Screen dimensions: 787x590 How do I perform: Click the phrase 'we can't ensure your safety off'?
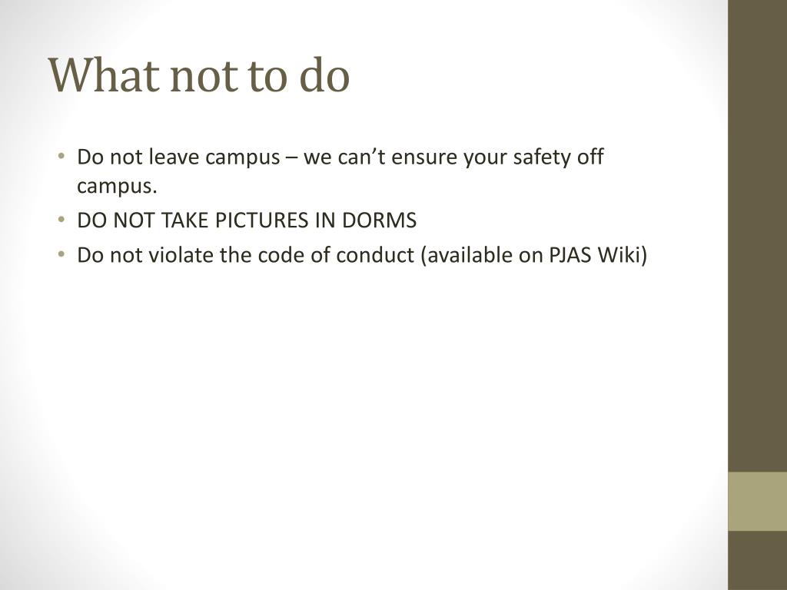click(x=453, y=157)
